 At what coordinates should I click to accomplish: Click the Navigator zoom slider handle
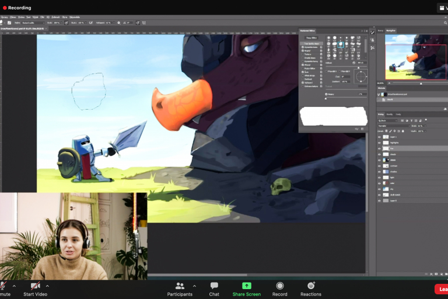pyautogui.click(x=421, y=83)
